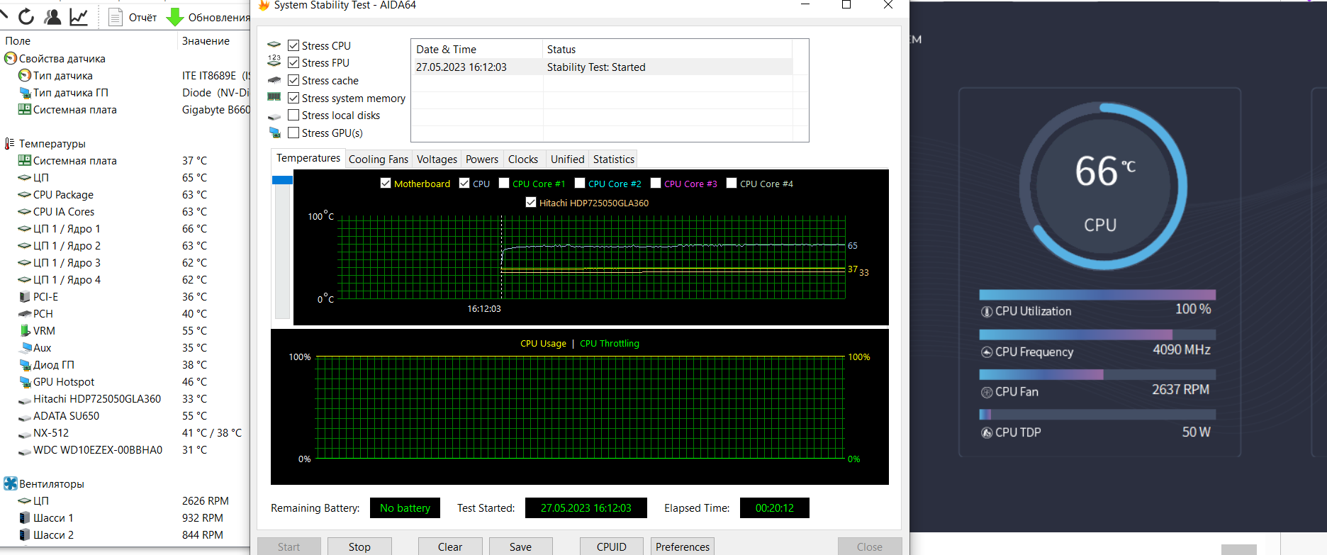Select the Stability Test: Started log row
The width and height of the screenshot is (1327, 555).
(602, 67)
